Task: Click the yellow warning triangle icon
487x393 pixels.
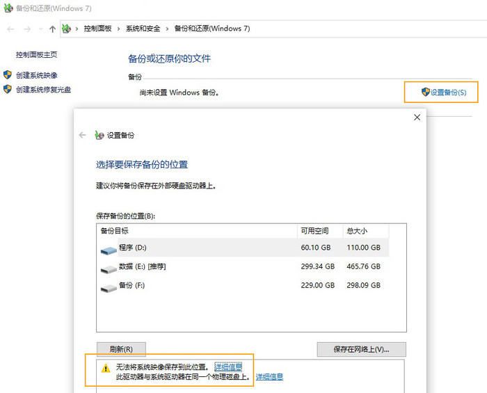Action: click(105, 369)
